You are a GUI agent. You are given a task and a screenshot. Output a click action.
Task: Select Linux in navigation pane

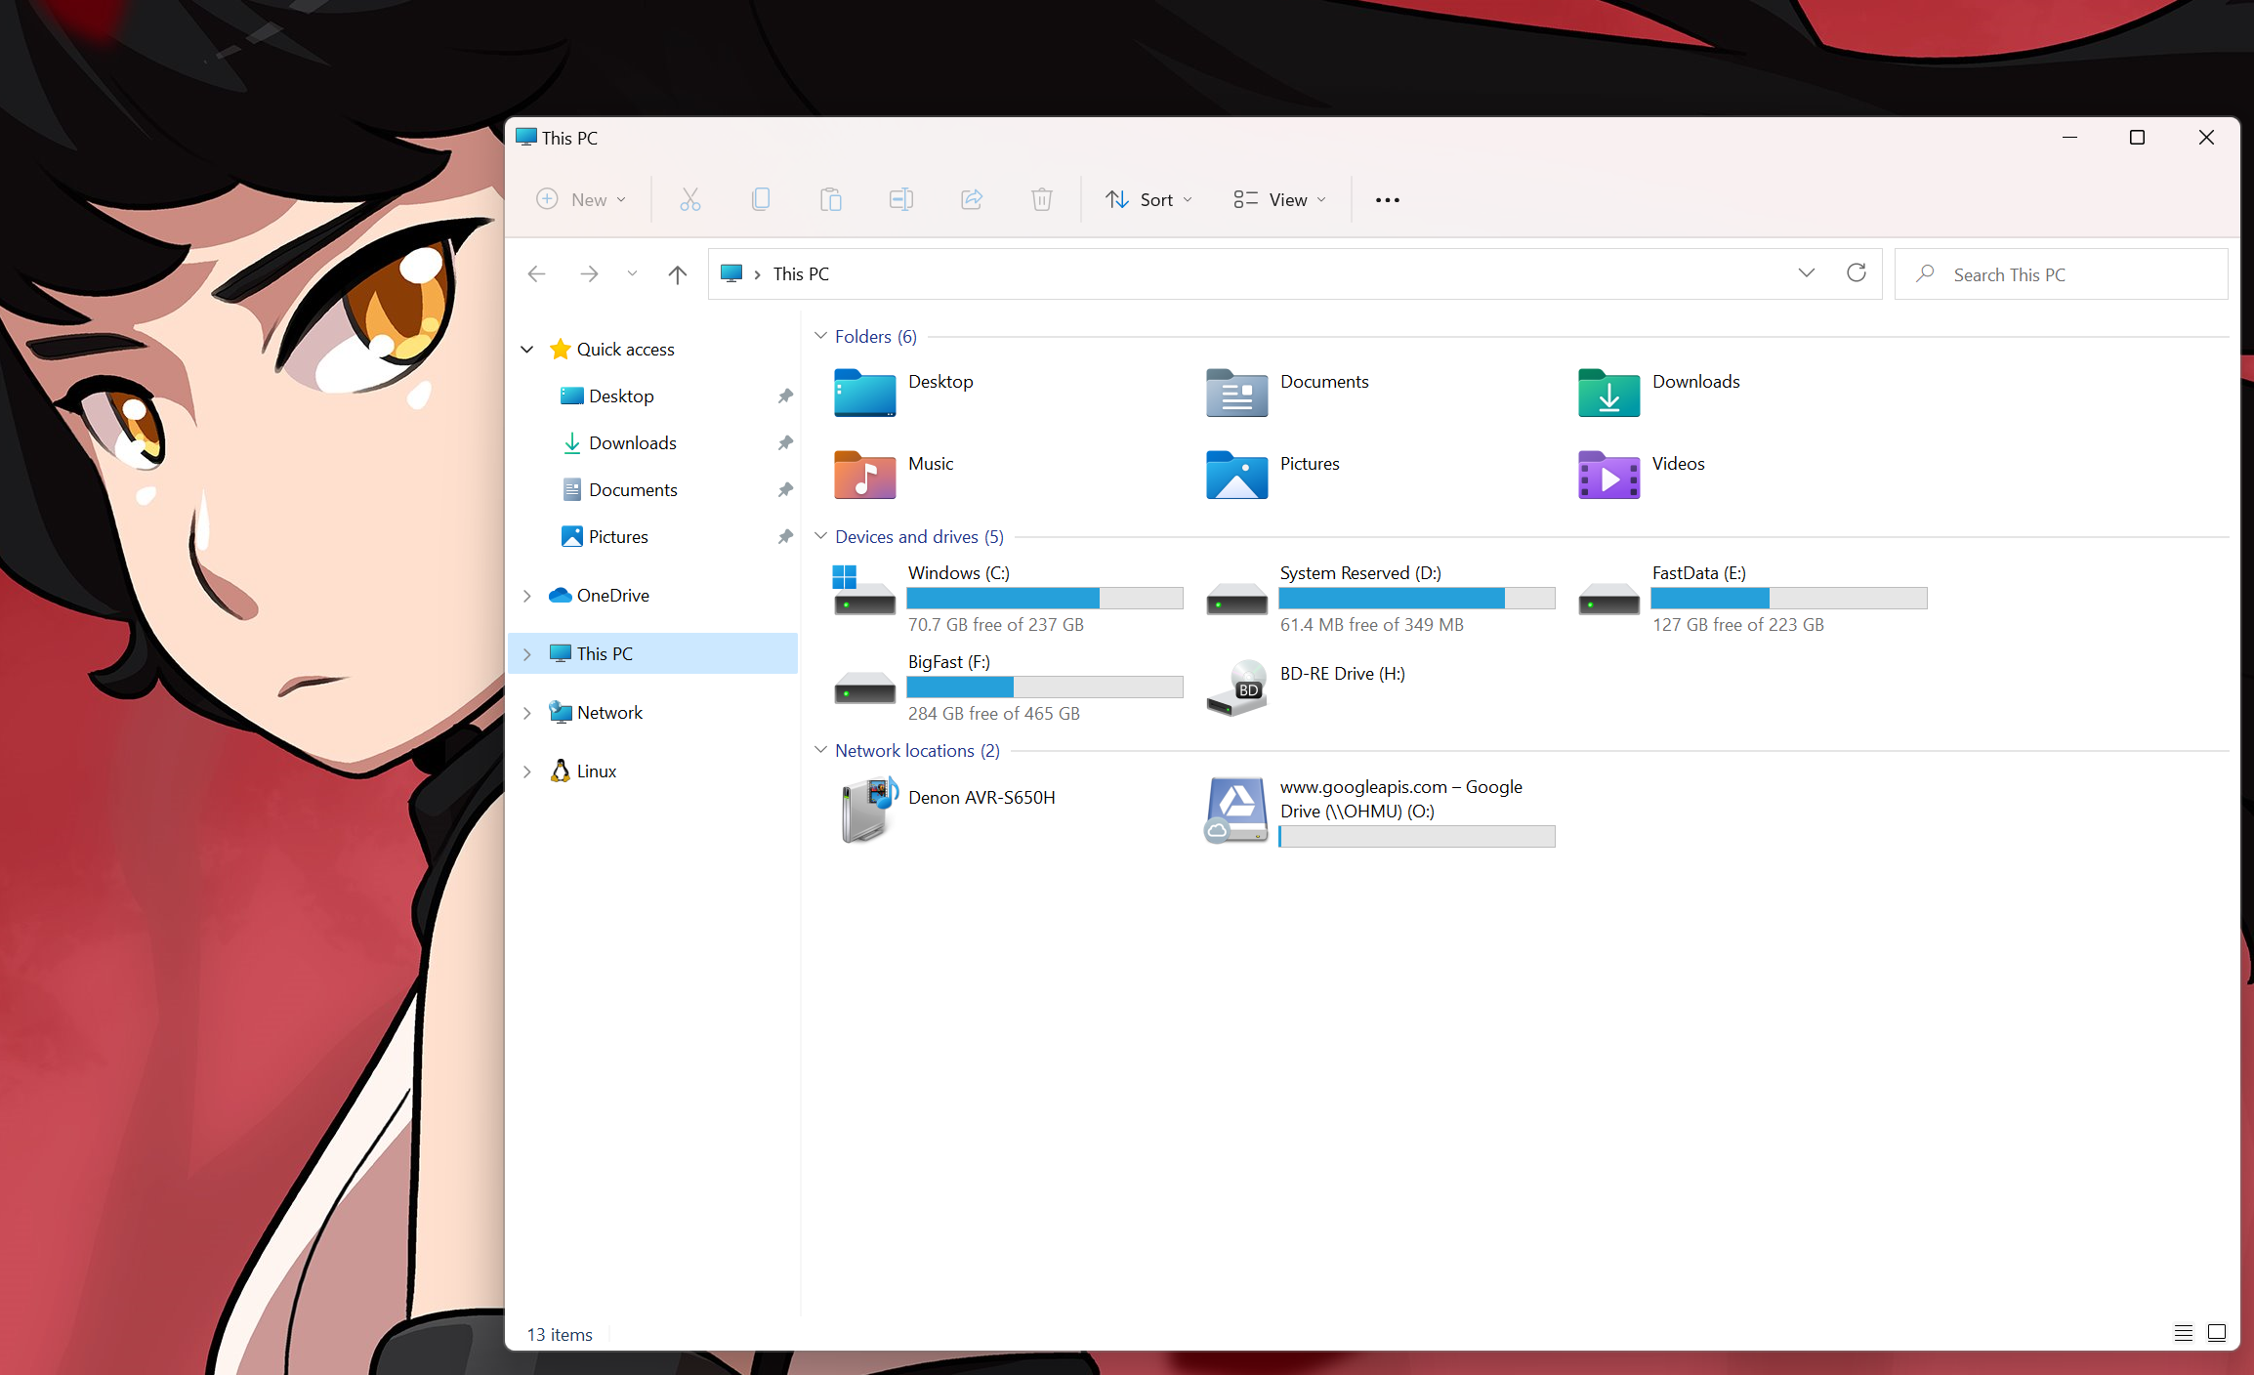click(596, 771)
